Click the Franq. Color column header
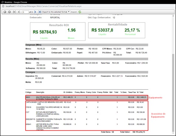Screen dimensions: 176x136 tap(91, 92)
